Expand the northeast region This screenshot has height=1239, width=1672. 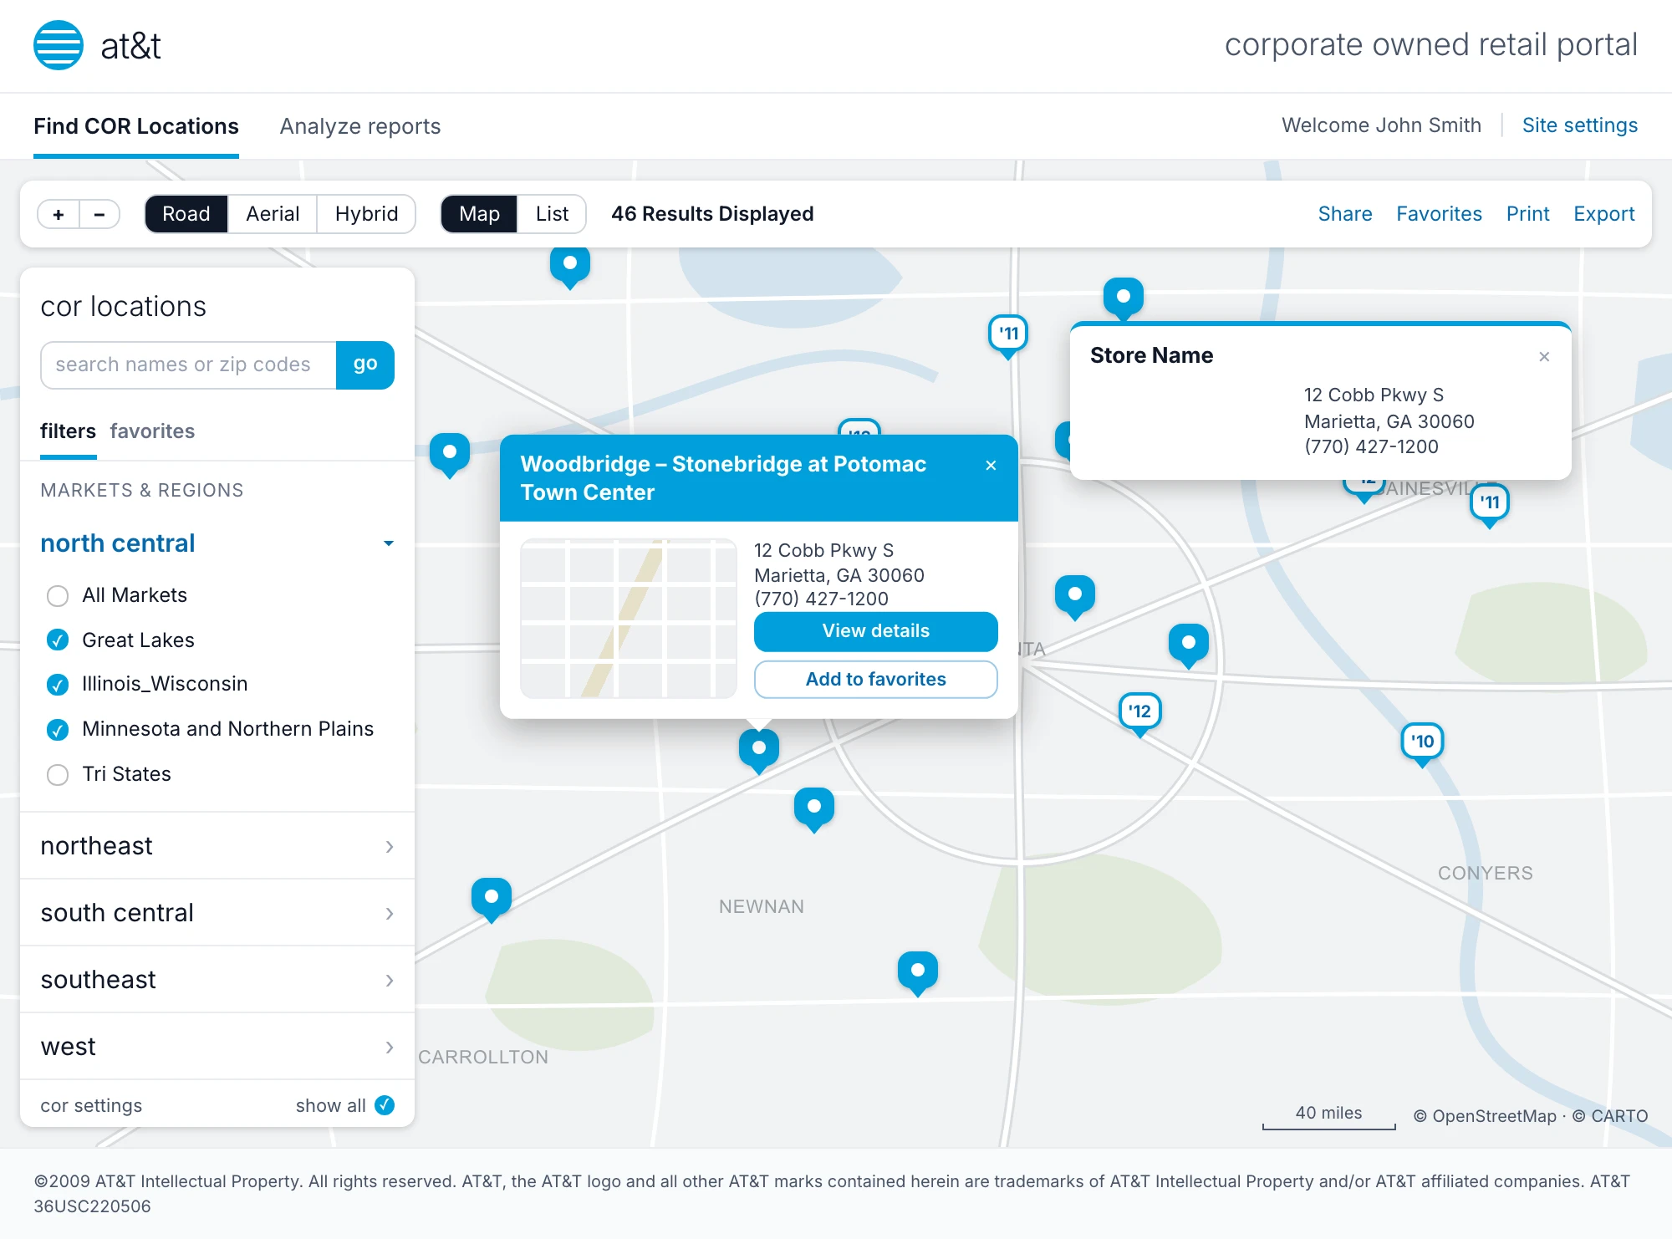click(217, 846)
